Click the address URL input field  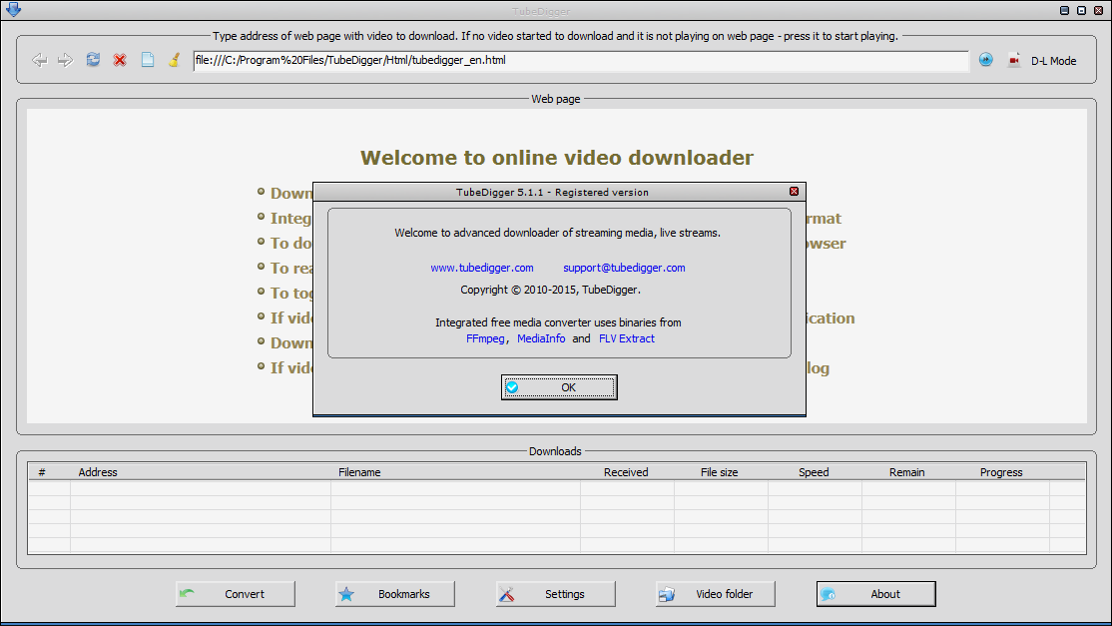(581, 60)
